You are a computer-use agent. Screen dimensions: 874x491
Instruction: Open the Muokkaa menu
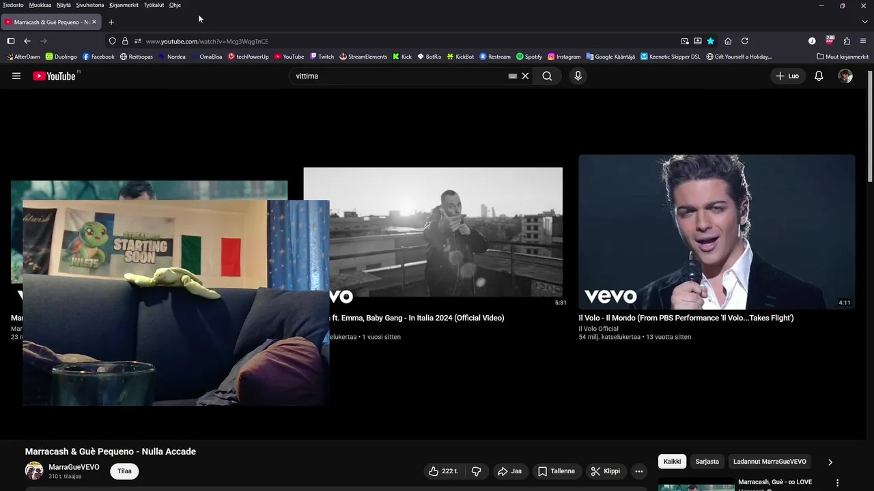coord(40,5)
